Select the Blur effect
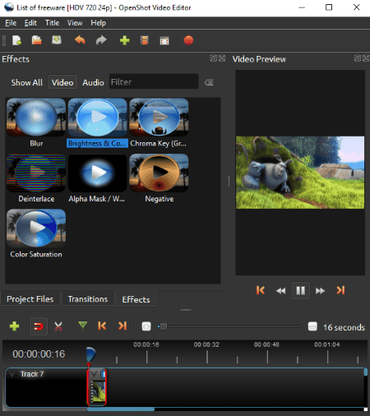Screen dimensions: 370x416 [x=36, y=123]
